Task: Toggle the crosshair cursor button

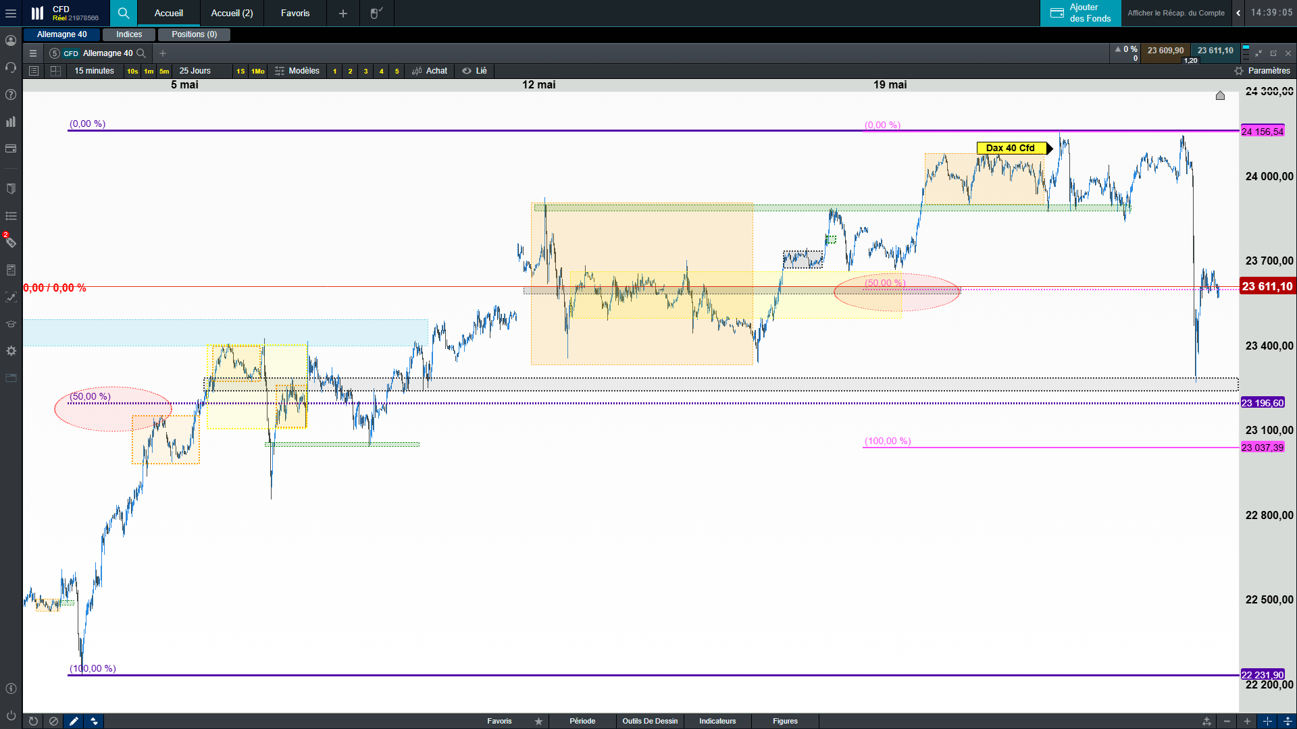Action: (x=1267, y=721)
